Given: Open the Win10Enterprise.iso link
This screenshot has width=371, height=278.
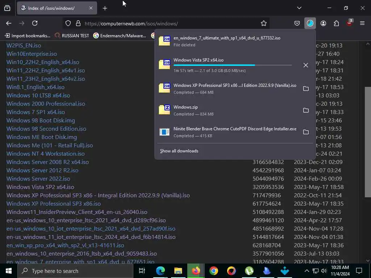Looking at the screenshot, I should point(32,54).
